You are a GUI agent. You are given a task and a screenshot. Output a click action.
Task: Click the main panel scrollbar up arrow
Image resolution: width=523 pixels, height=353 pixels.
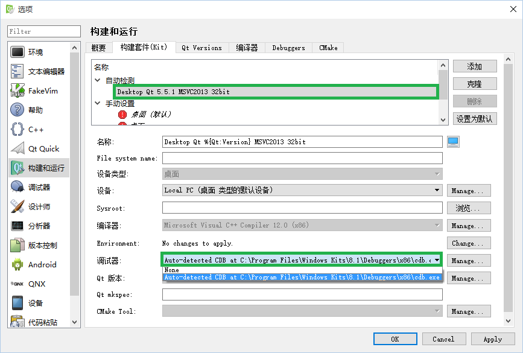coord(508,59)
